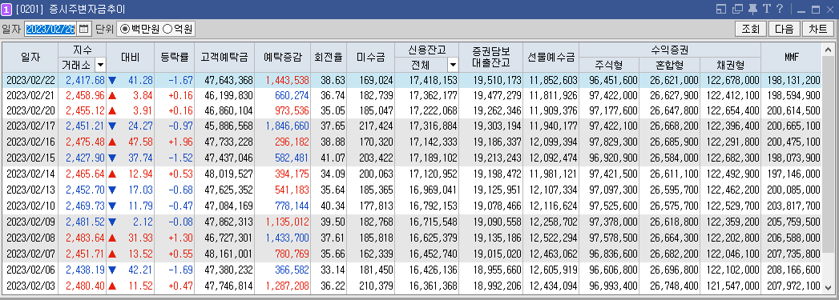Select the 2023/02/10 date cell
839x300 pixels.
coord(30,206)
